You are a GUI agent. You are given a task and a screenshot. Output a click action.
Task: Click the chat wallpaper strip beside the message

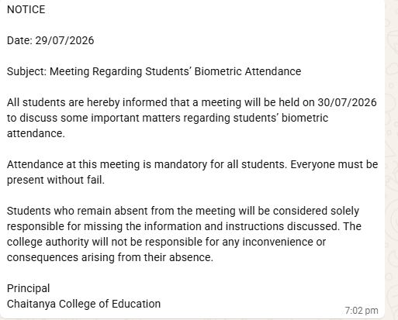point(392,160)
